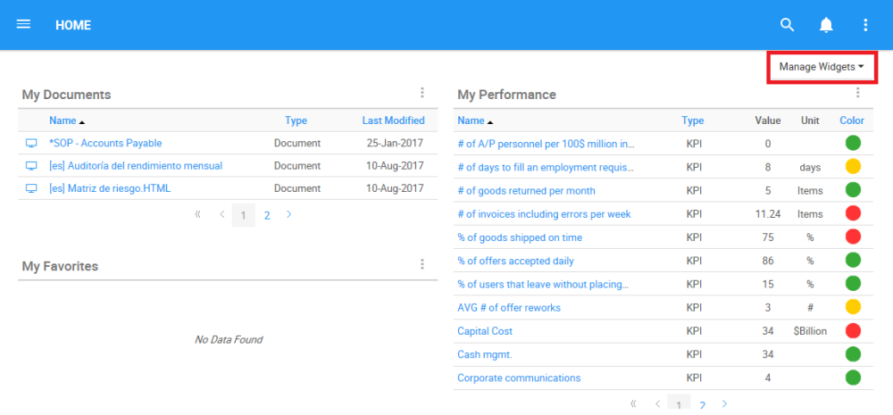
Task: Sort My Performance by Type column
Action: coord(692,120)
